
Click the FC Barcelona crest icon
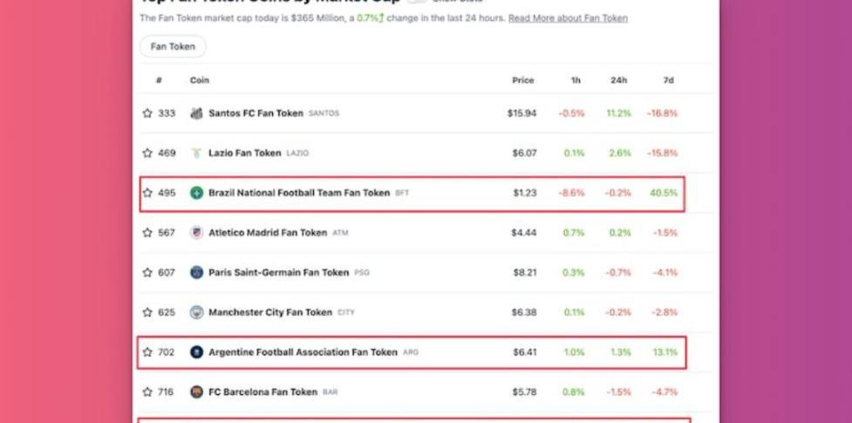[x=197, y=392]
